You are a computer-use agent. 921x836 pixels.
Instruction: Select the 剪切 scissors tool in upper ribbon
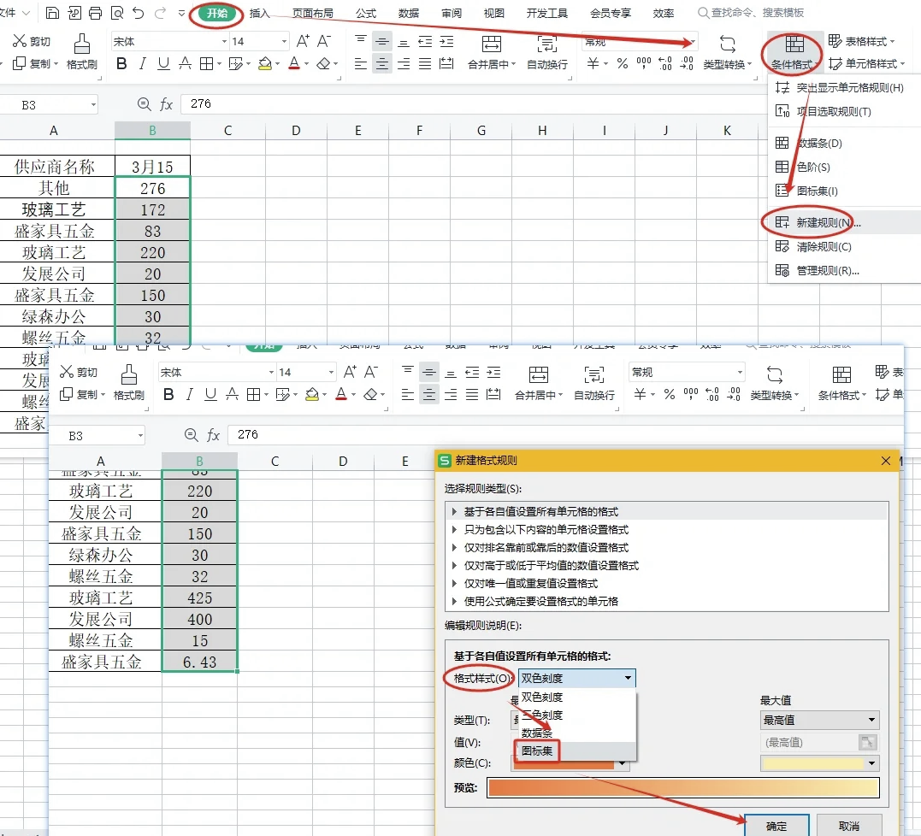[31, 40]
